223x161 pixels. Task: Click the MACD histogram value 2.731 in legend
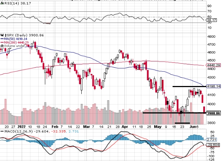(x=74, y=131)
